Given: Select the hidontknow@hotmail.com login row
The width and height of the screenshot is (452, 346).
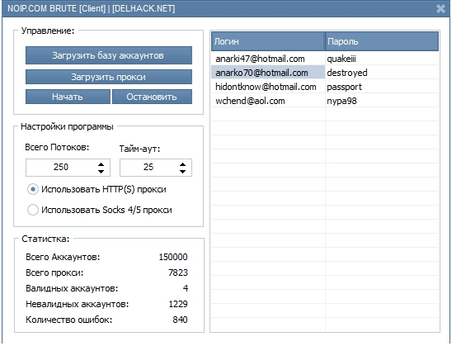Looking at the screenshot, I should (268, 87).
